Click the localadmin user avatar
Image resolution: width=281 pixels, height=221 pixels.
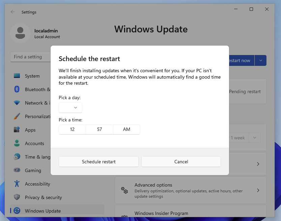[x=20, y=33]
